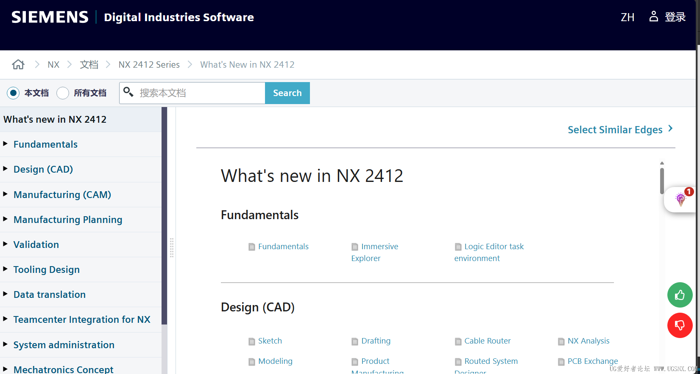700x374 pixels.
Task: Expand Design (CAD) tree node
Action: [6, 169]
